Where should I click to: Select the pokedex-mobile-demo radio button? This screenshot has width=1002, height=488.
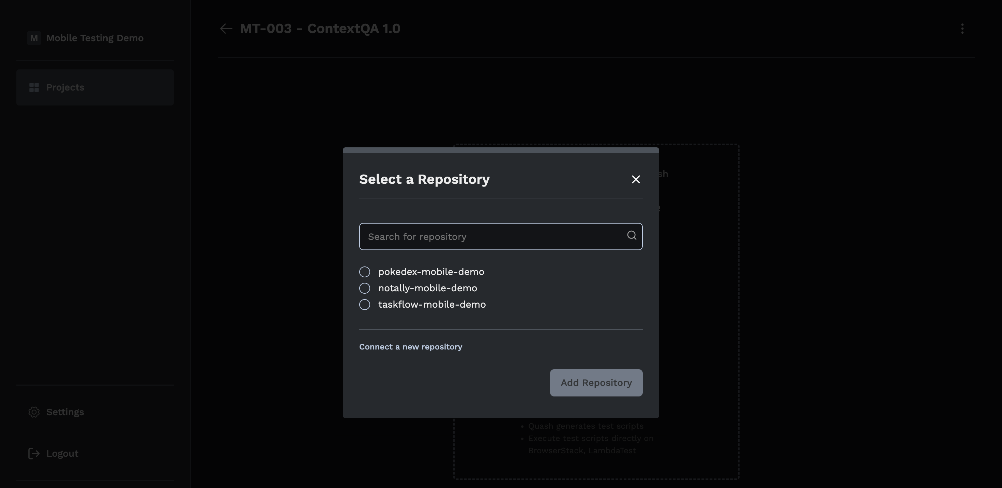pos(364,272)
